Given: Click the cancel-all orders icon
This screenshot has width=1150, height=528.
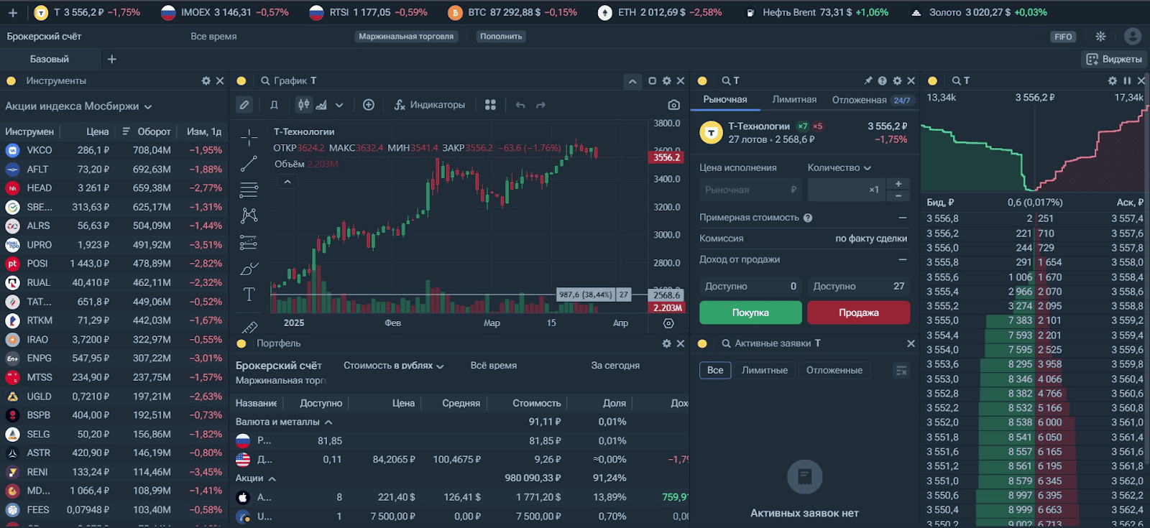Looking at the screenshot, I should 901,371.
